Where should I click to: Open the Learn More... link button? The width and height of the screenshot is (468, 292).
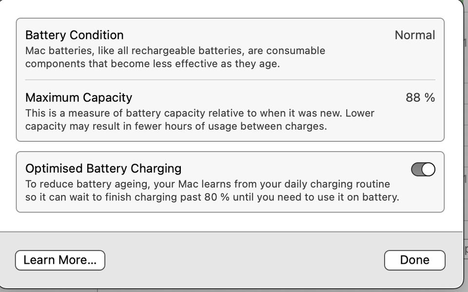(x=60, y=260)
